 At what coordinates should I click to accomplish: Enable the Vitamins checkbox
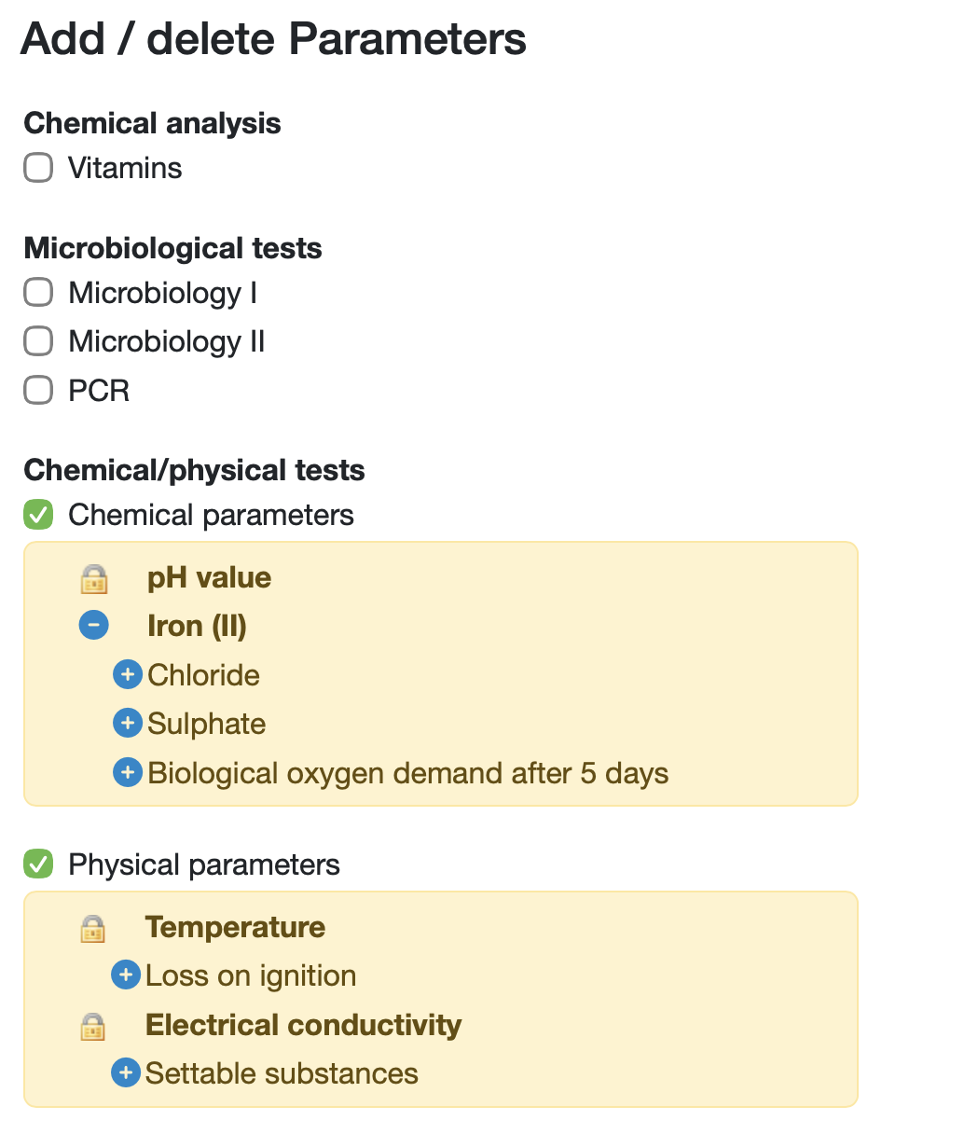pos(38,168)
